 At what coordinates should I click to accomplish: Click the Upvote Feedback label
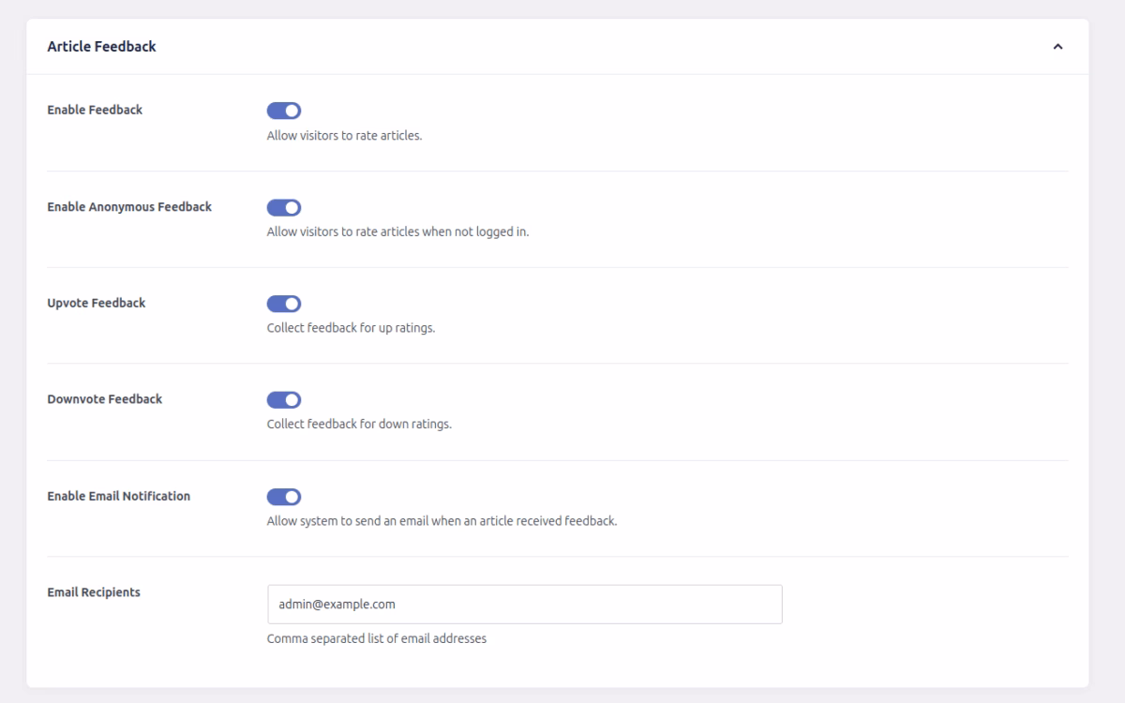coord(97,303)
